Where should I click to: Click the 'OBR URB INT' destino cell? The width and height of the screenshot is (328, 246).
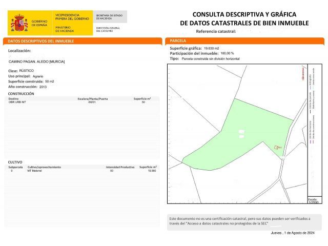[x=17, y=102]
